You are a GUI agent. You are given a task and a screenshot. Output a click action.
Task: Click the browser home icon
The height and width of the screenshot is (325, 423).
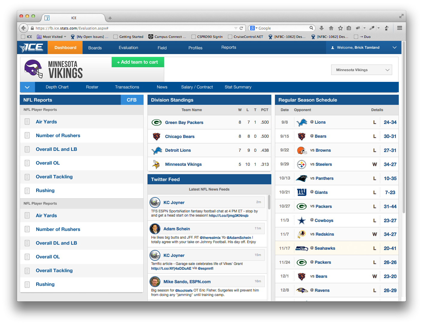(x=331, y=28)
